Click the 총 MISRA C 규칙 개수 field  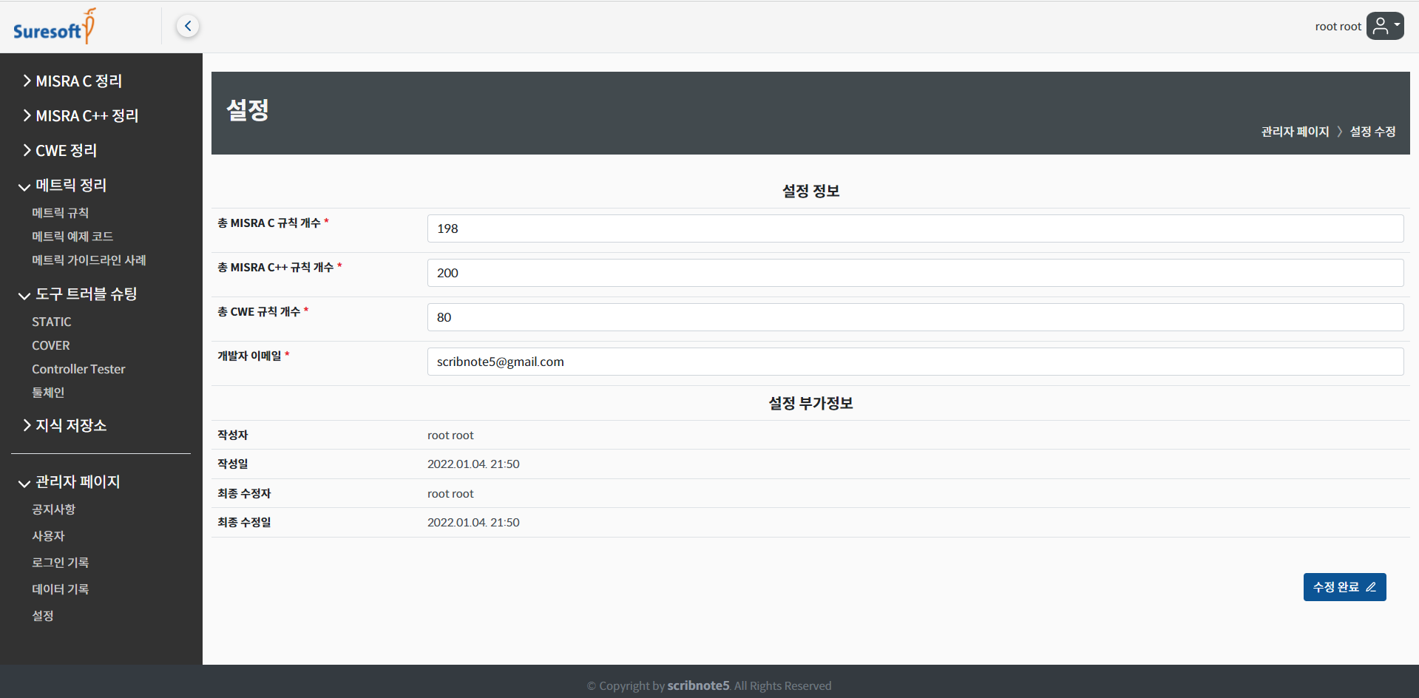tap(915, 228)
